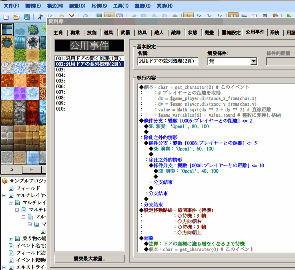Select 001:汎用ドアの開く処理 in list
The height and width of the screenshot is (270, 295).
click(89, 58)
